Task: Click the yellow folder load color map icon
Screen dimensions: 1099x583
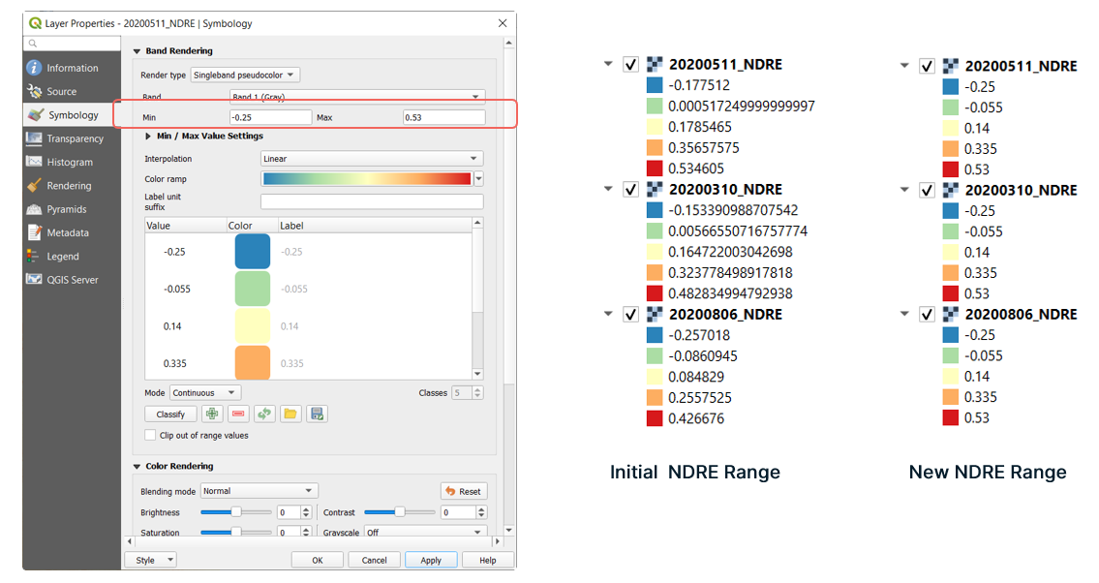Action: tap(290, 414)
